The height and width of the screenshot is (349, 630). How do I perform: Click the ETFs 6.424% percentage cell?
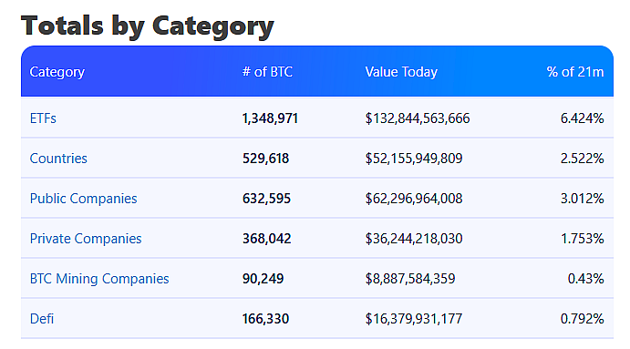coord(583,118)
